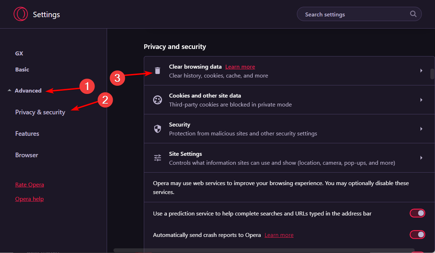
Task: Click the sliders icon beside Site Settings
Action: [157, 158]
